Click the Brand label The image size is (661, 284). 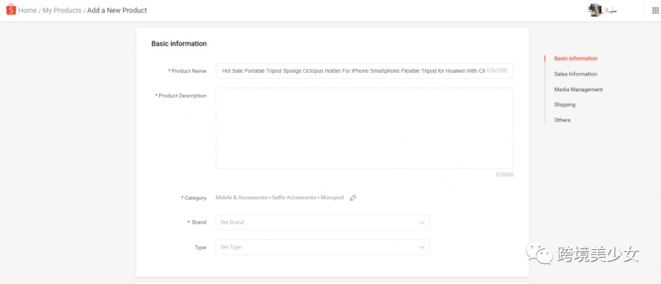(x=197, y=222)
